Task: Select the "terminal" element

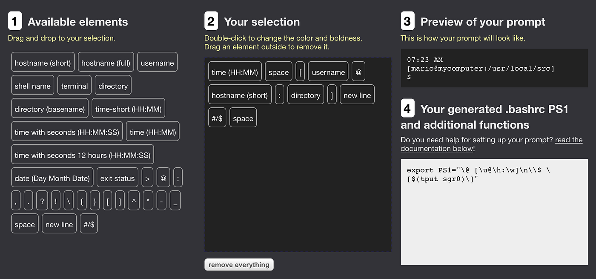Action: point(74,85)
